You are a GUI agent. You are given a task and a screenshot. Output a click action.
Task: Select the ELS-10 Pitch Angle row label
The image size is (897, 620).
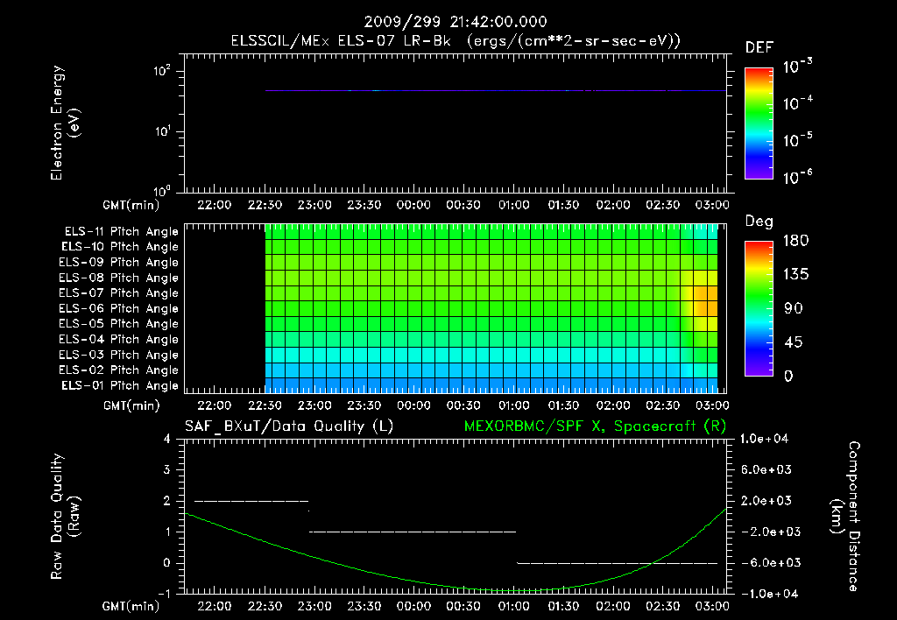120,247
